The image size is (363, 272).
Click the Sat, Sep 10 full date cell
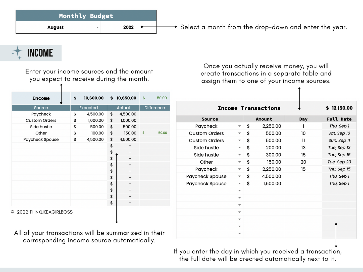click(x=339, y=133)
